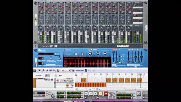Click the horizontal zoom out magnifier icon
The image size is (181, 102).
point(97,89)
